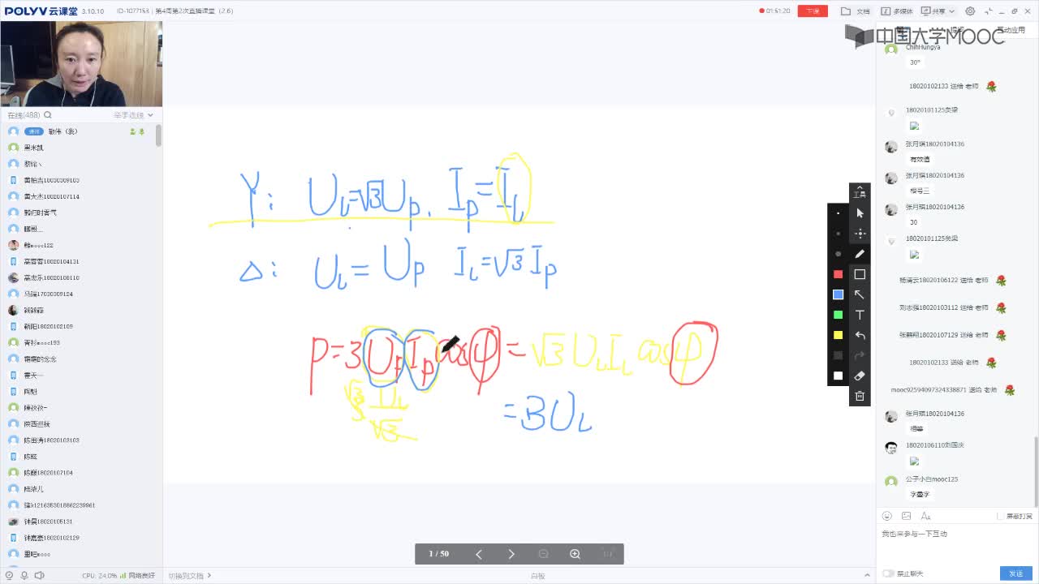This screenshot has width=1039, height=584.
Task: Click the chat message input field
Action: tap(957, 543)
